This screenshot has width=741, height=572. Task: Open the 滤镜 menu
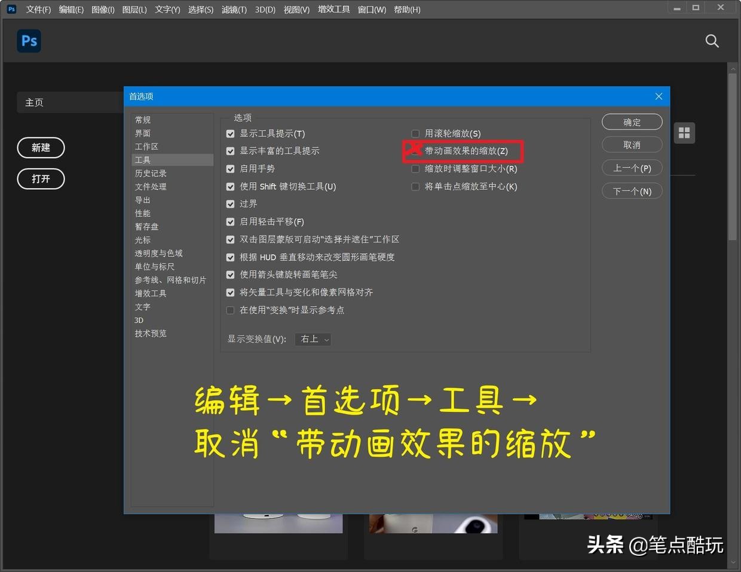(x=234, y=9)
